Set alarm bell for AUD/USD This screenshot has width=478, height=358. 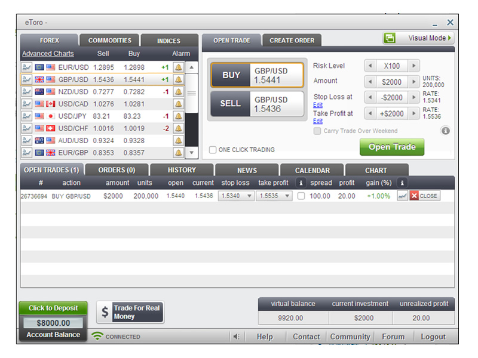[x=178, y=140]
